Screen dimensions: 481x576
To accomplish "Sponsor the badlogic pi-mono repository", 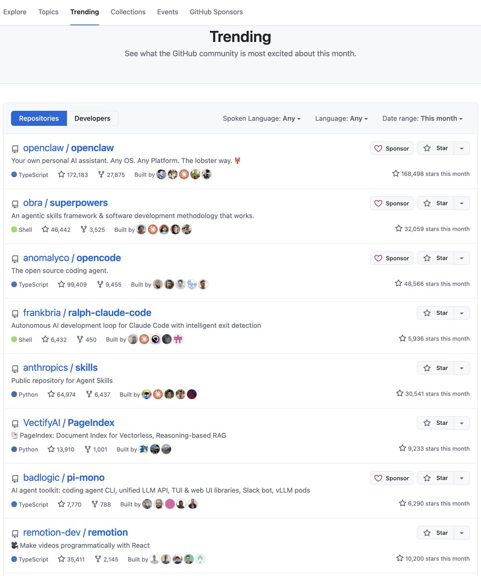I will click(392, 478).
